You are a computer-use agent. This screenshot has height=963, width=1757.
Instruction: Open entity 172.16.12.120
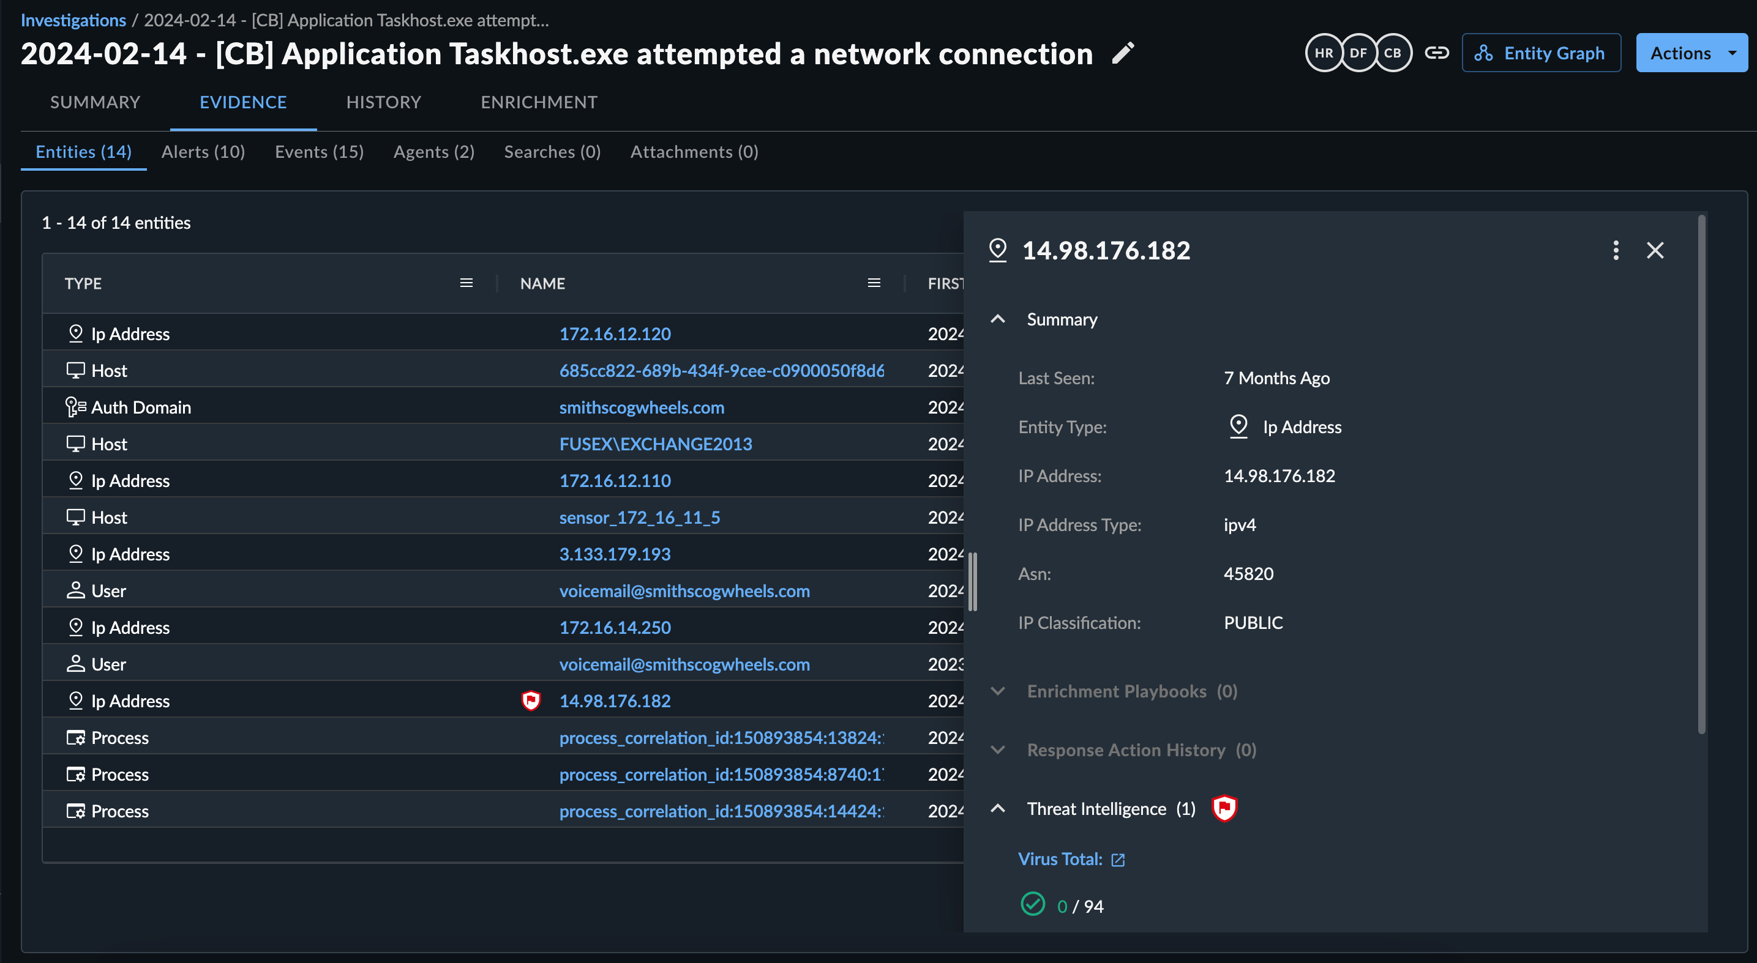[615, 334]
